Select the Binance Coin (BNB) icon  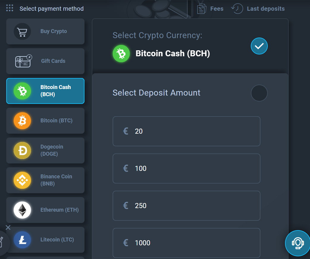22,180
